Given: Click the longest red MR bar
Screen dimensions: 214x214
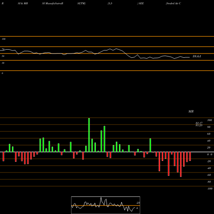Looking at the screenshot, I should pos(181,164).
